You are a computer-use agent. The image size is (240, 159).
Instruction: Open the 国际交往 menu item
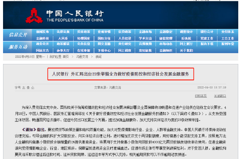(104, 38)
